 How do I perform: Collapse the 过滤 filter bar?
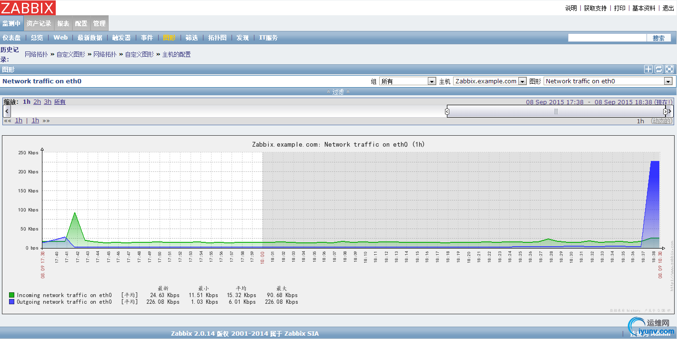pos(338,92)
